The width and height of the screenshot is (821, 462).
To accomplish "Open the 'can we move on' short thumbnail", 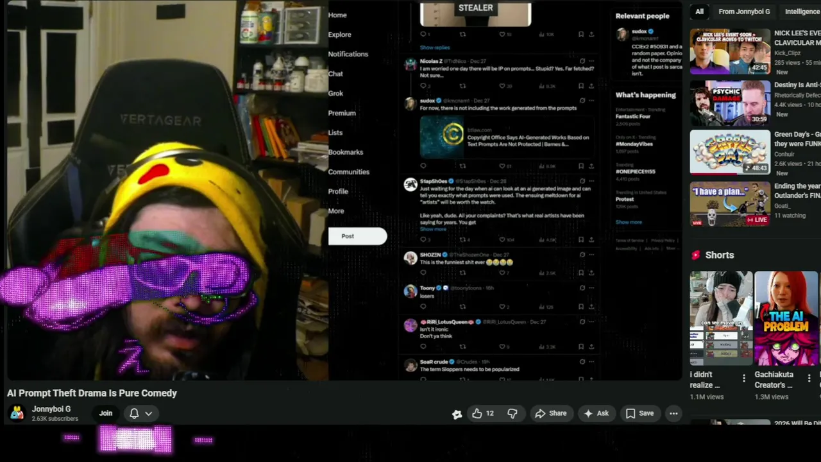I will [x=721, y=318].
